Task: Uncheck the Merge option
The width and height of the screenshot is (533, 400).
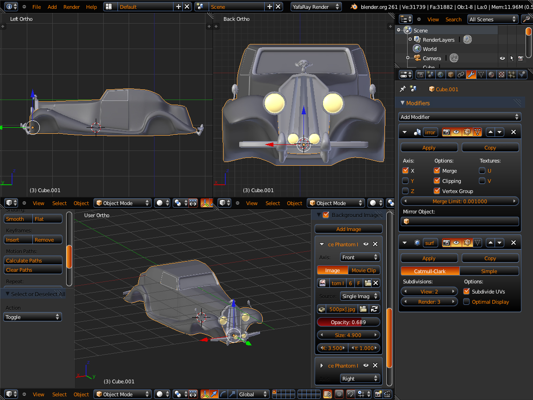Action: (x=437, y=170)
